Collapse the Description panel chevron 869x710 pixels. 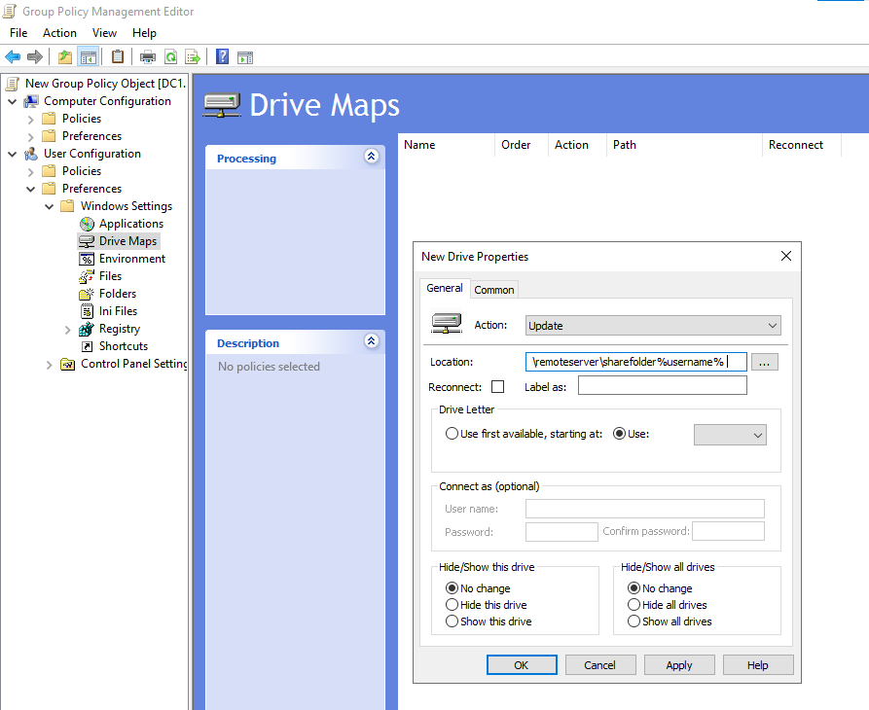372,341
